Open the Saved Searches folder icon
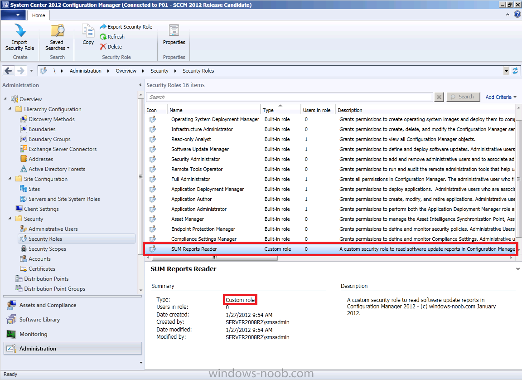 coord(57,31)
